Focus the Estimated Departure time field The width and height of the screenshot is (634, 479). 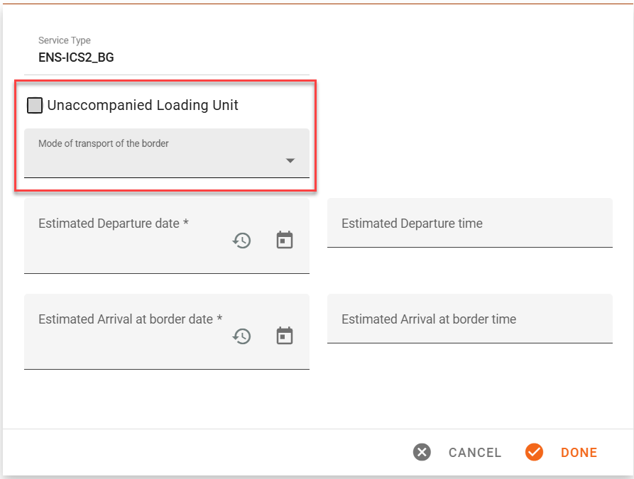[x=470, y=223]
